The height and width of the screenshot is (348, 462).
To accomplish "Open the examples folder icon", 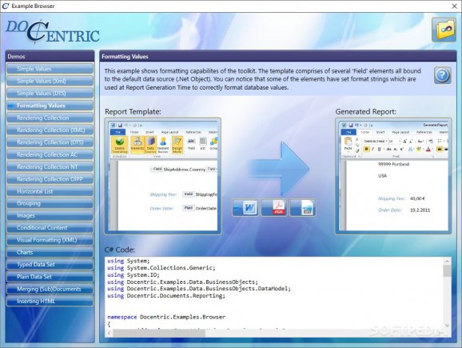I will pos(444,30).
